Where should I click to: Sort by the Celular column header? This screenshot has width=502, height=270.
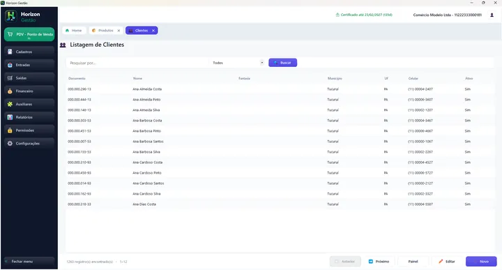coord(413,78)
